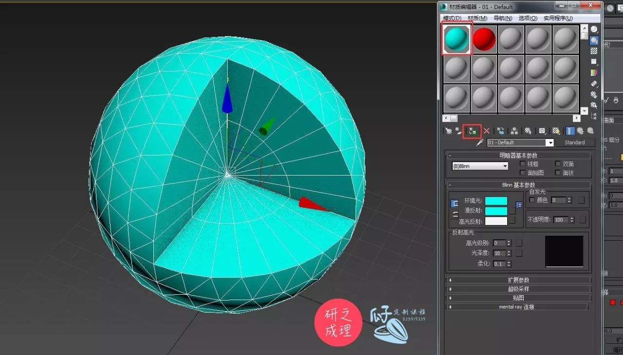The image size is (623, 355).
Task: Click the 不透明度 value field
Action: coord(561,220)
